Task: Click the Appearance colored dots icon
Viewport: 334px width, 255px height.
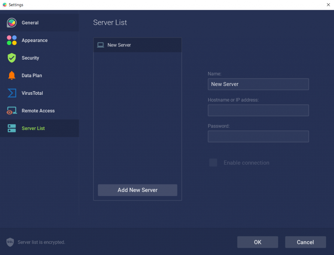Action: (12, 40)
